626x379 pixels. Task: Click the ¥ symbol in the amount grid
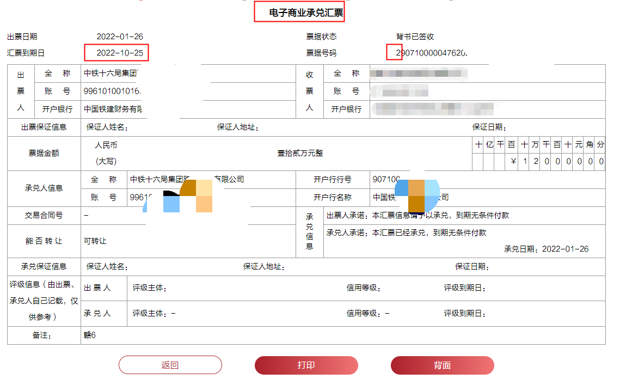513,162
